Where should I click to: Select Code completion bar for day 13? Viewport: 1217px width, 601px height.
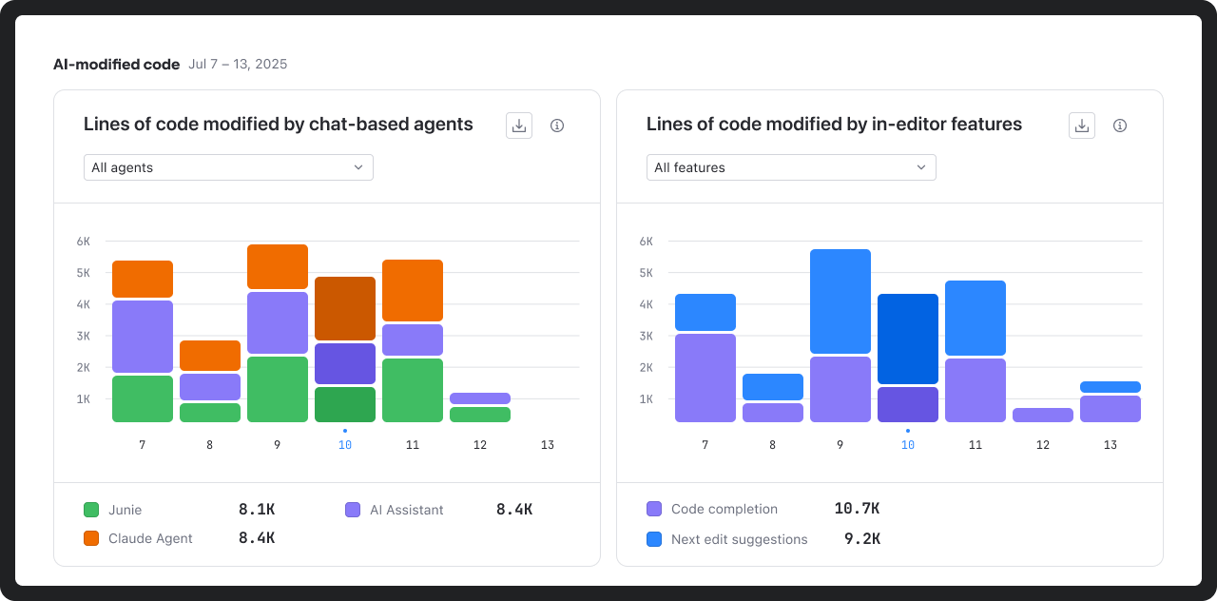[1111, 409]
